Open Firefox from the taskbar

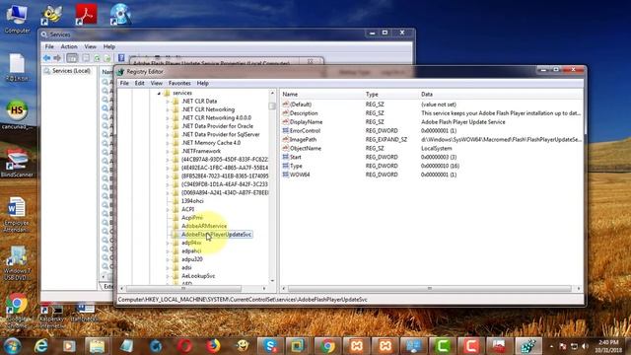[x=213, y=346]
